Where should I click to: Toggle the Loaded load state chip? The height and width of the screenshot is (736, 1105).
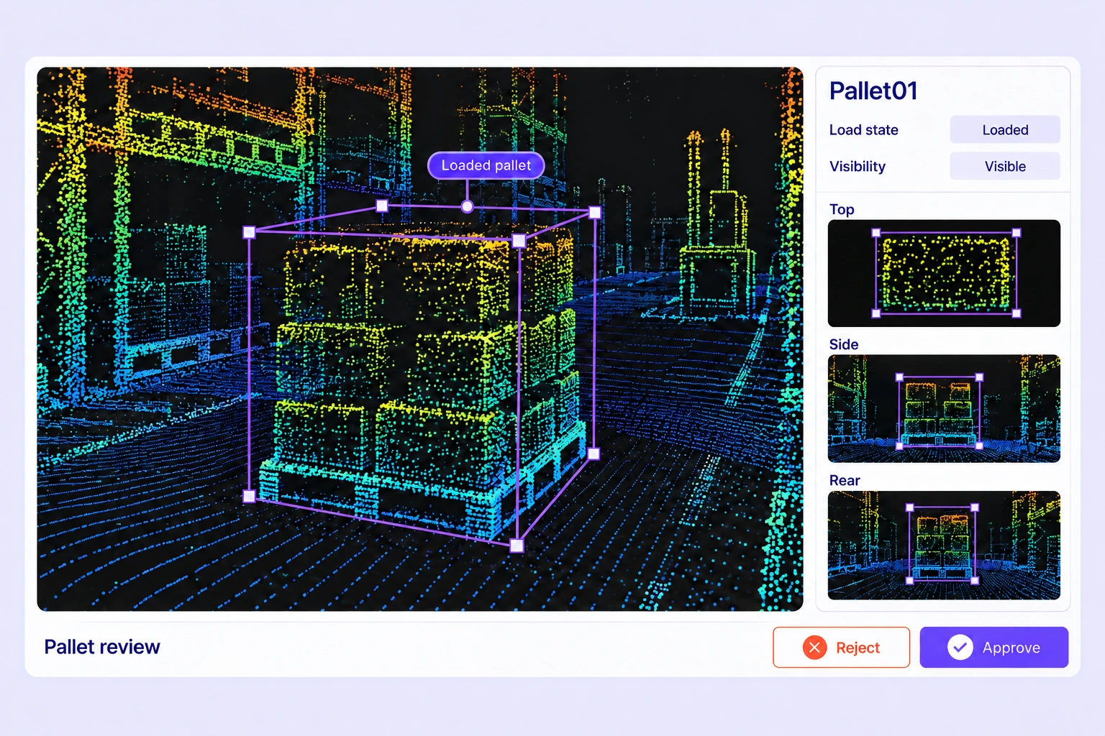pos(1005,130)
